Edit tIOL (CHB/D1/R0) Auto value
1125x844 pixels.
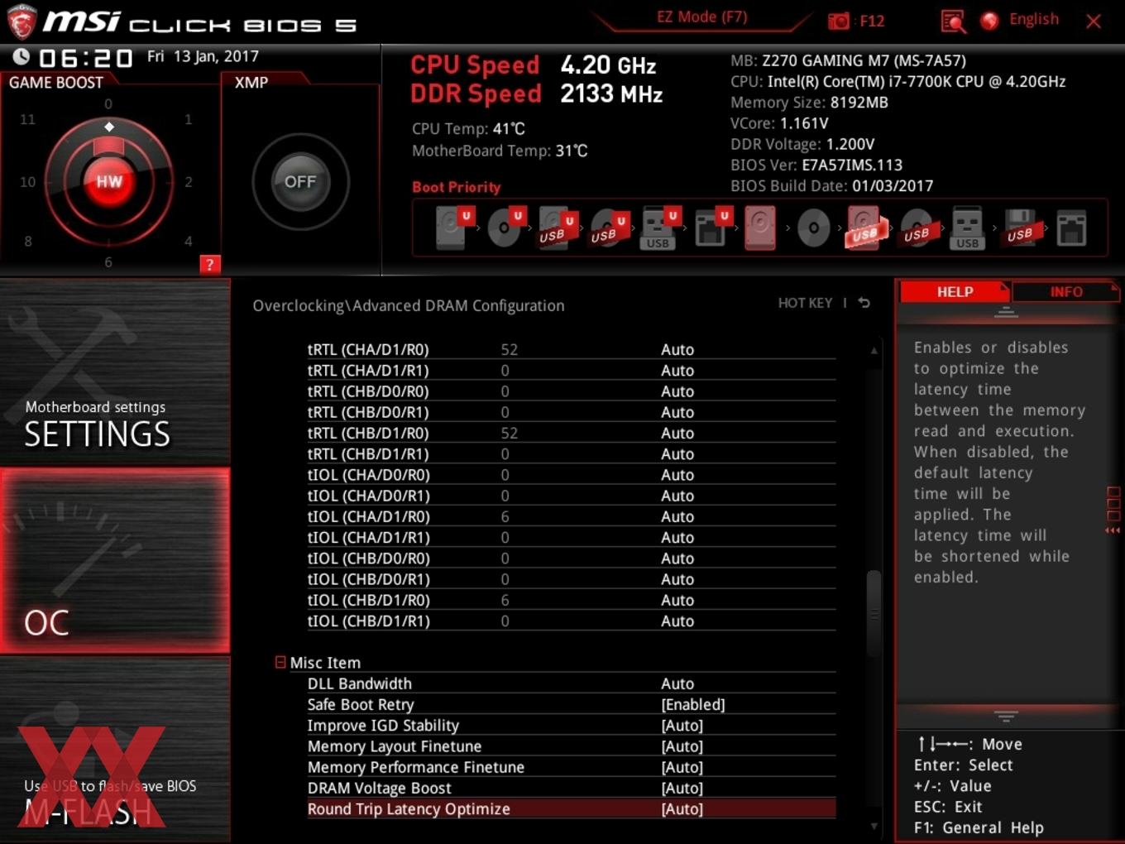tap(677, 600)
